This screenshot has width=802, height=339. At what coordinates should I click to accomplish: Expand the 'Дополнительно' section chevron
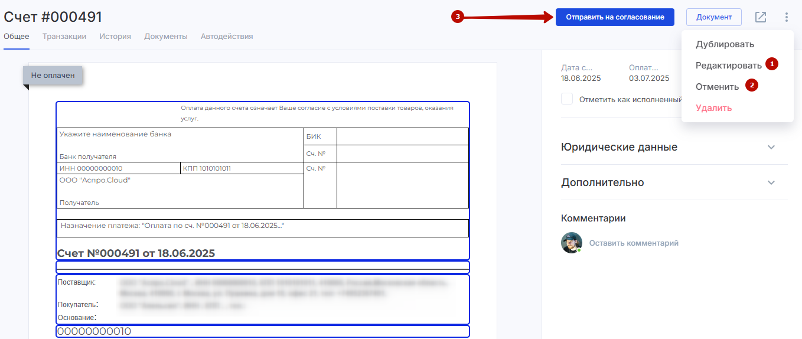tap(771, 182)
